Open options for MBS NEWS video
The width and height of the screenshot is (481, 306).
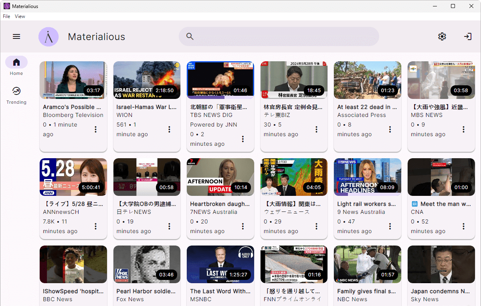coord(463,129)
